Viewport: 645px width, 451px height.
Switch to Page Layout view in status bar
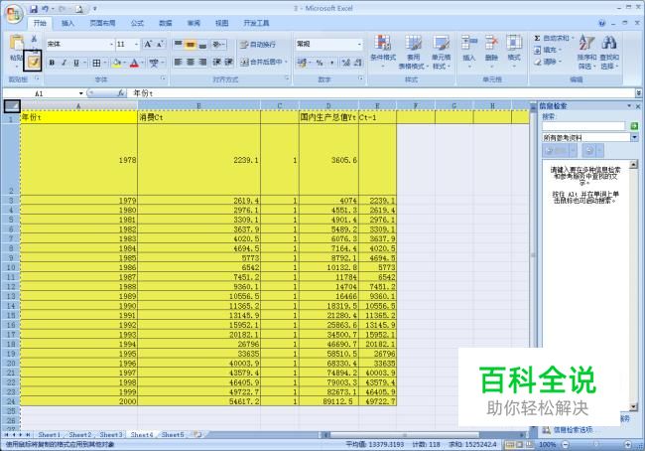tap(519, 444)
